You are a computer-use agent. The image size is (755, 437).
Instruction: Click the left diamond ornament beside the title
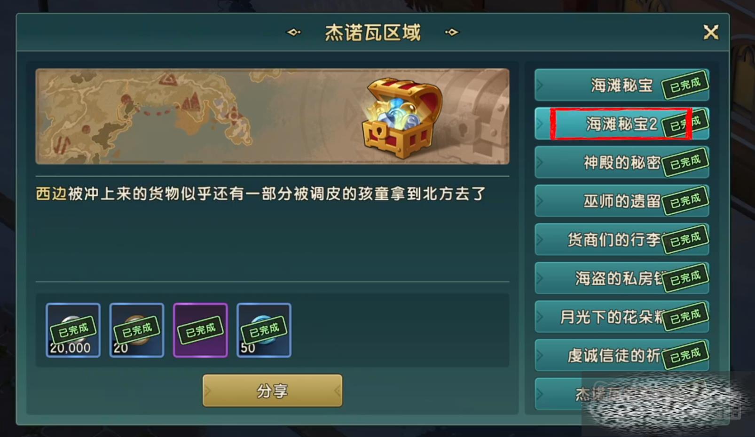(294, 32)
